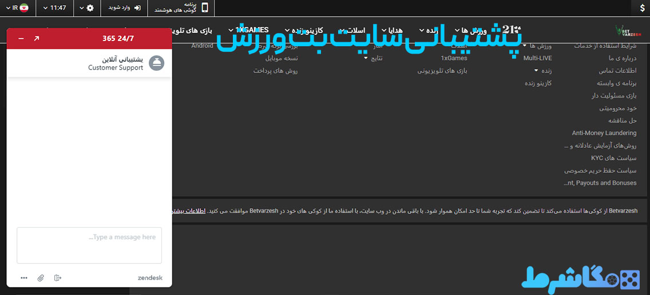Open the روش‌های آزمایش عادلانه link
Screen dimensions: 650x295
tap(600, 146)
